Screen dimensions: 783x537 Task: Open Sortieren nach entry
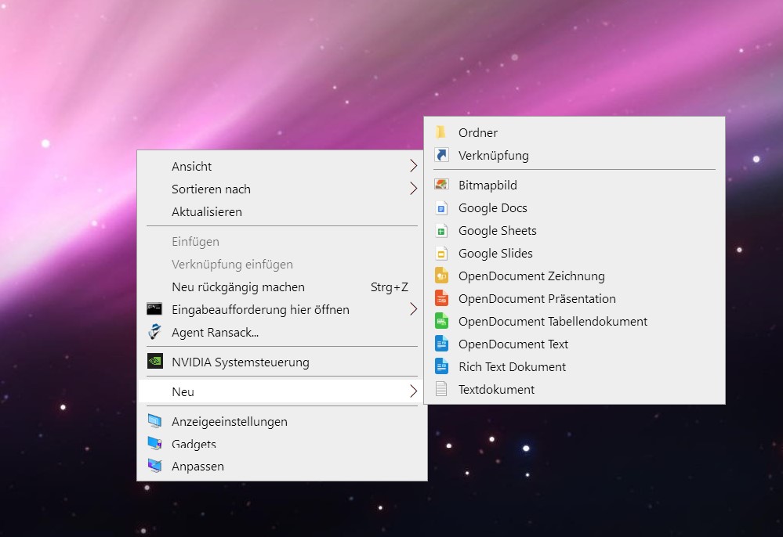point(282,189)
